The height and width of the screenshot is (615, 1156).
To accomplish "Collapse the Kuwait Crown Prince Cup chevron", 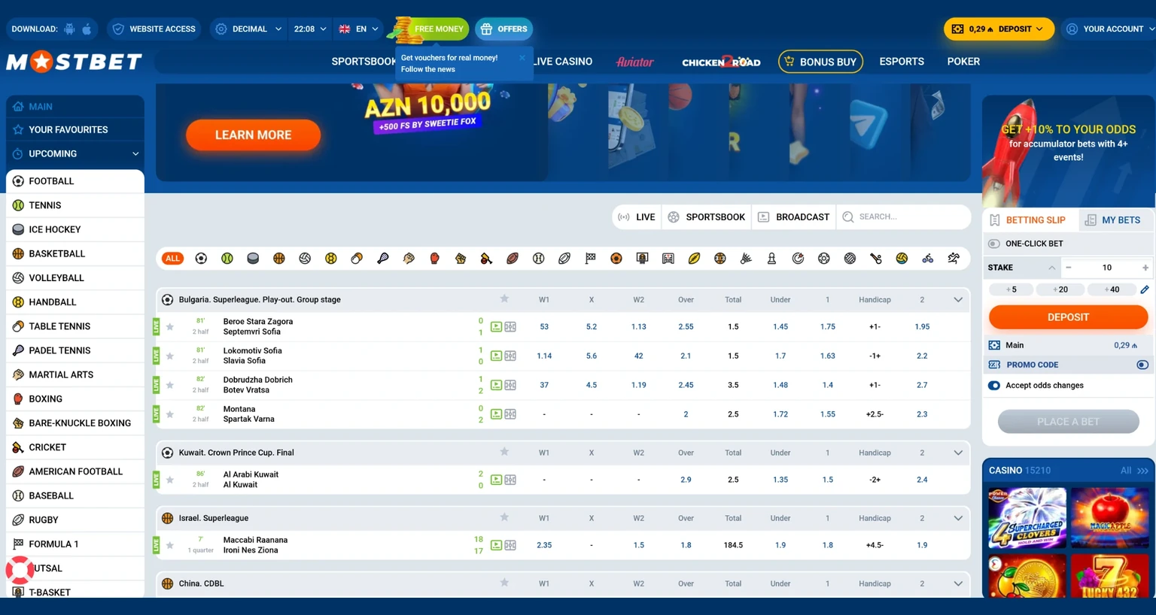I will point(958,453).
